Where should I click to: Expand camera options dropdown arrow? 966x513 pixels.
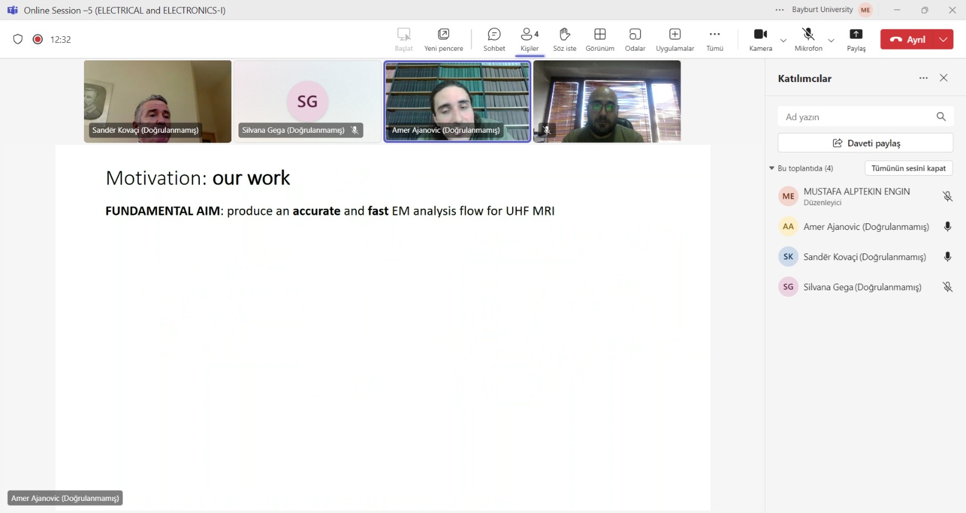pos(784,40)
